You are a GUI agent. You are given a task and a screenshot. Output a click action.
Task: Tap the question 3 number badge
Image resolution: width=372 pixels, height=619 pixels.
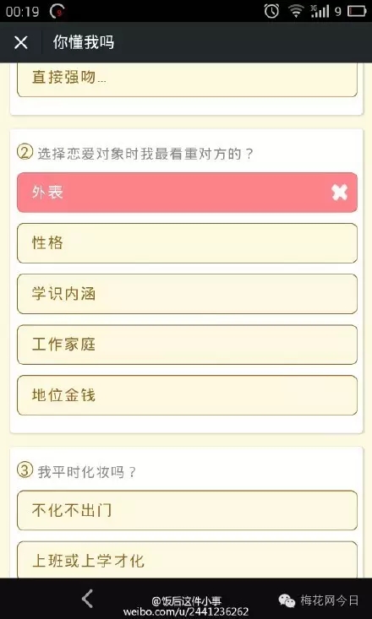pyautogui.click(x=25, y=470)
